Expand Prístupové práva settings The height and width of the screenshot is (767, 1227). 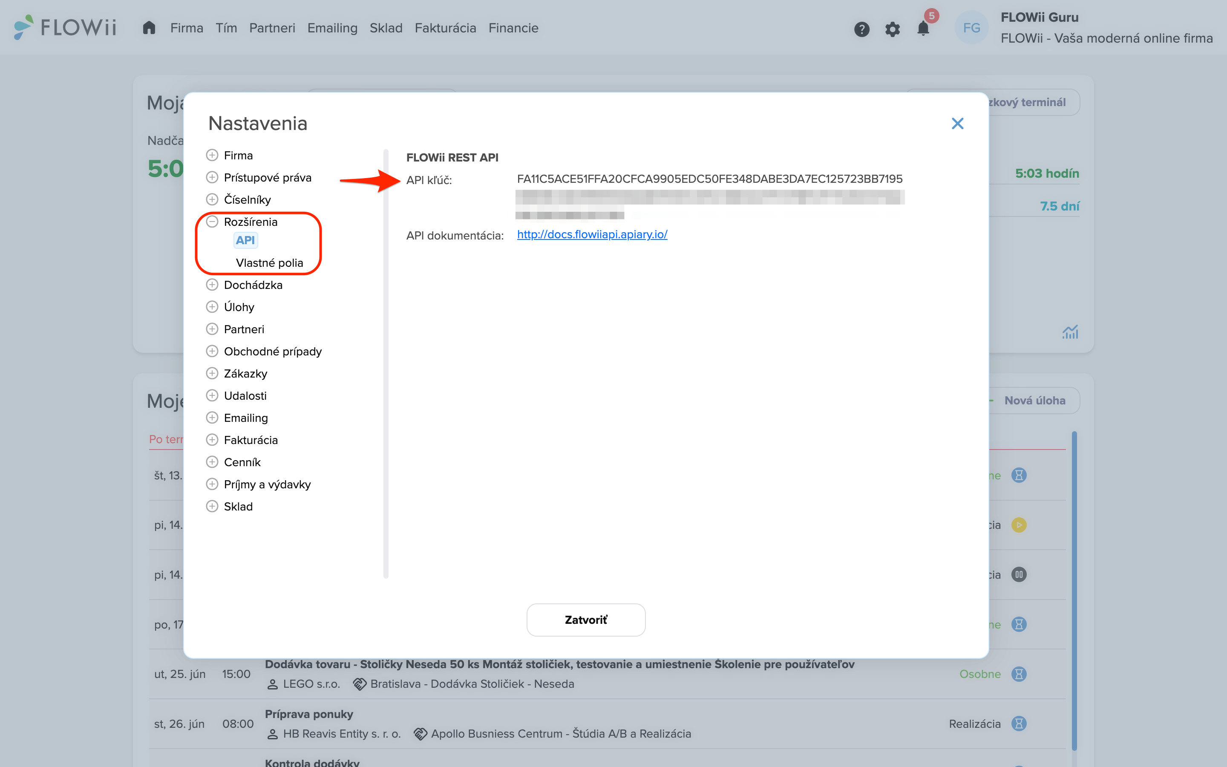(212, 177)
